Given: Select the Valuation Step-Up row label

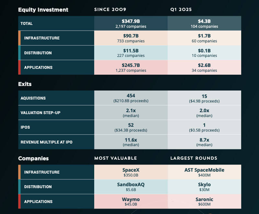Looking at the screenshot, I should pos(40,113).
